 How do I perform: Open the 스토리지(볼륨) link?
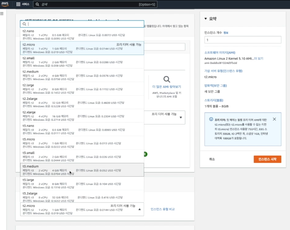tap(214, 100)
